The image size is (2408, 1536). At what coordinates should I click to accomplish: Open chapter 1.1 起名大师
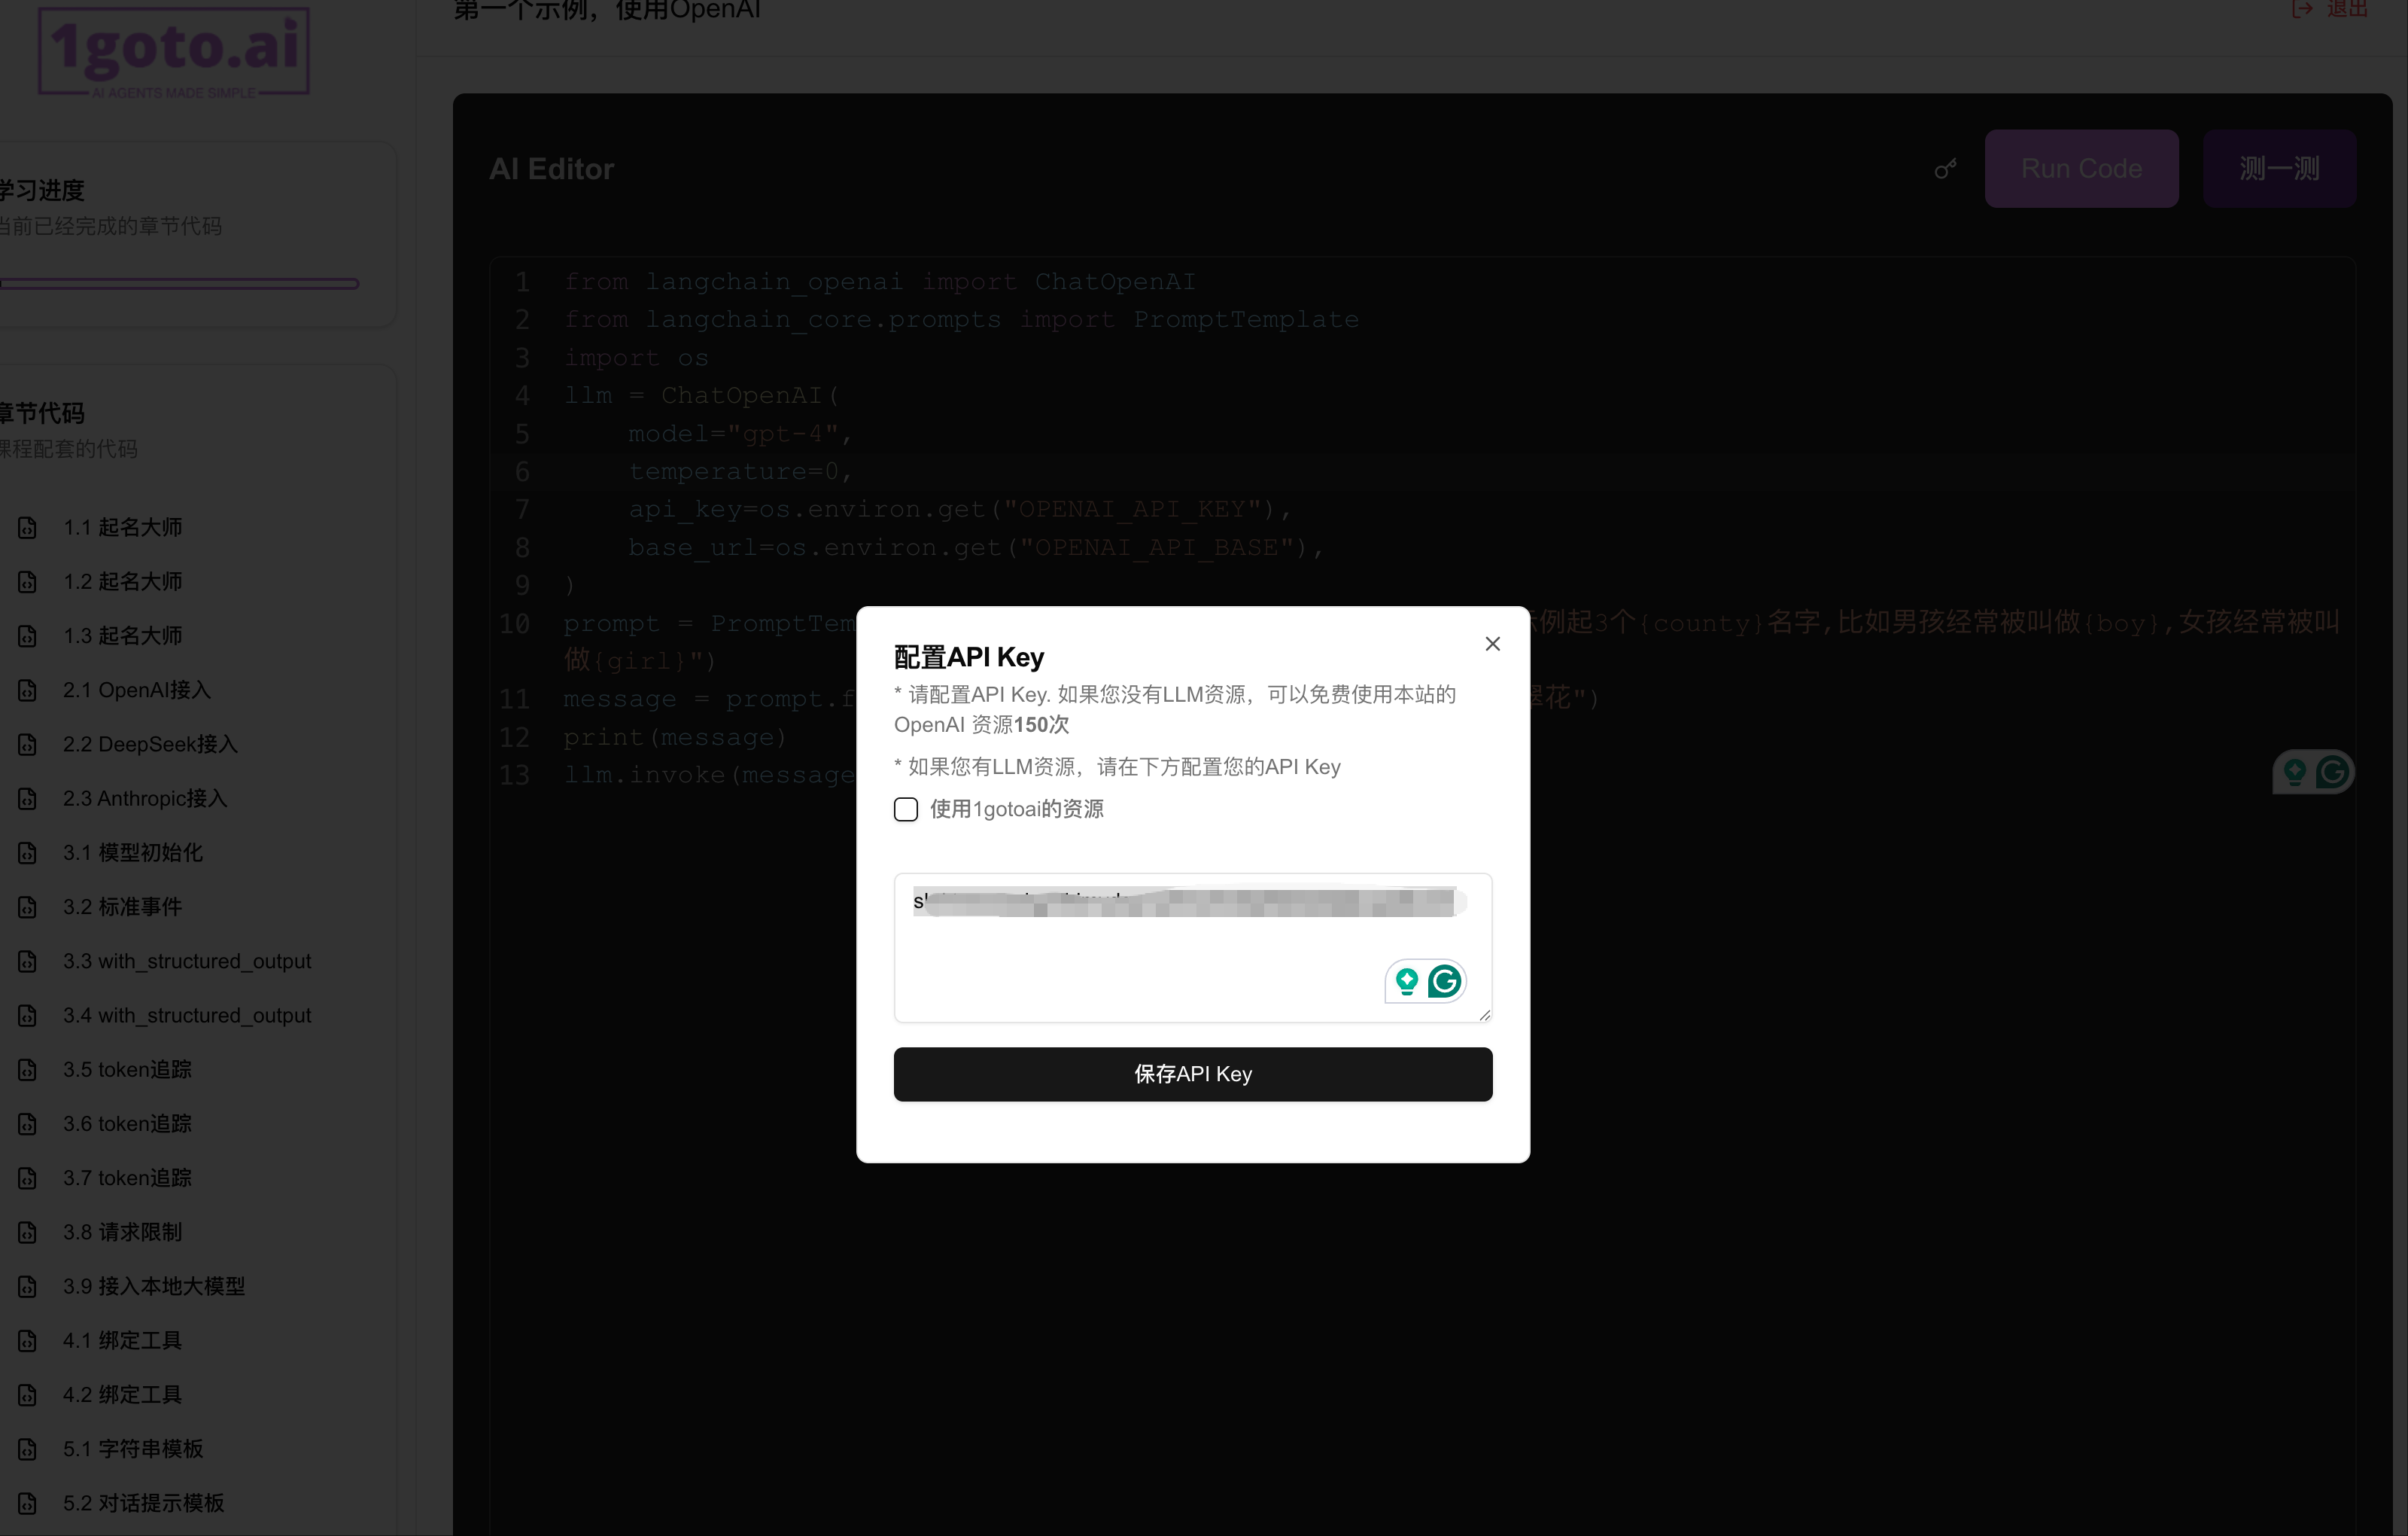[x=122, y=527]
